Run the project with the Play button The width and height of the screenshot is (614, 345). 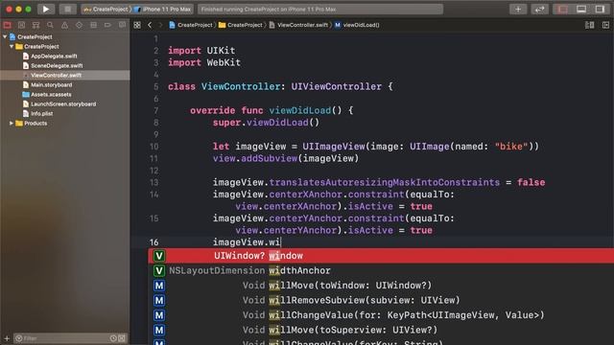click(46, 9)
